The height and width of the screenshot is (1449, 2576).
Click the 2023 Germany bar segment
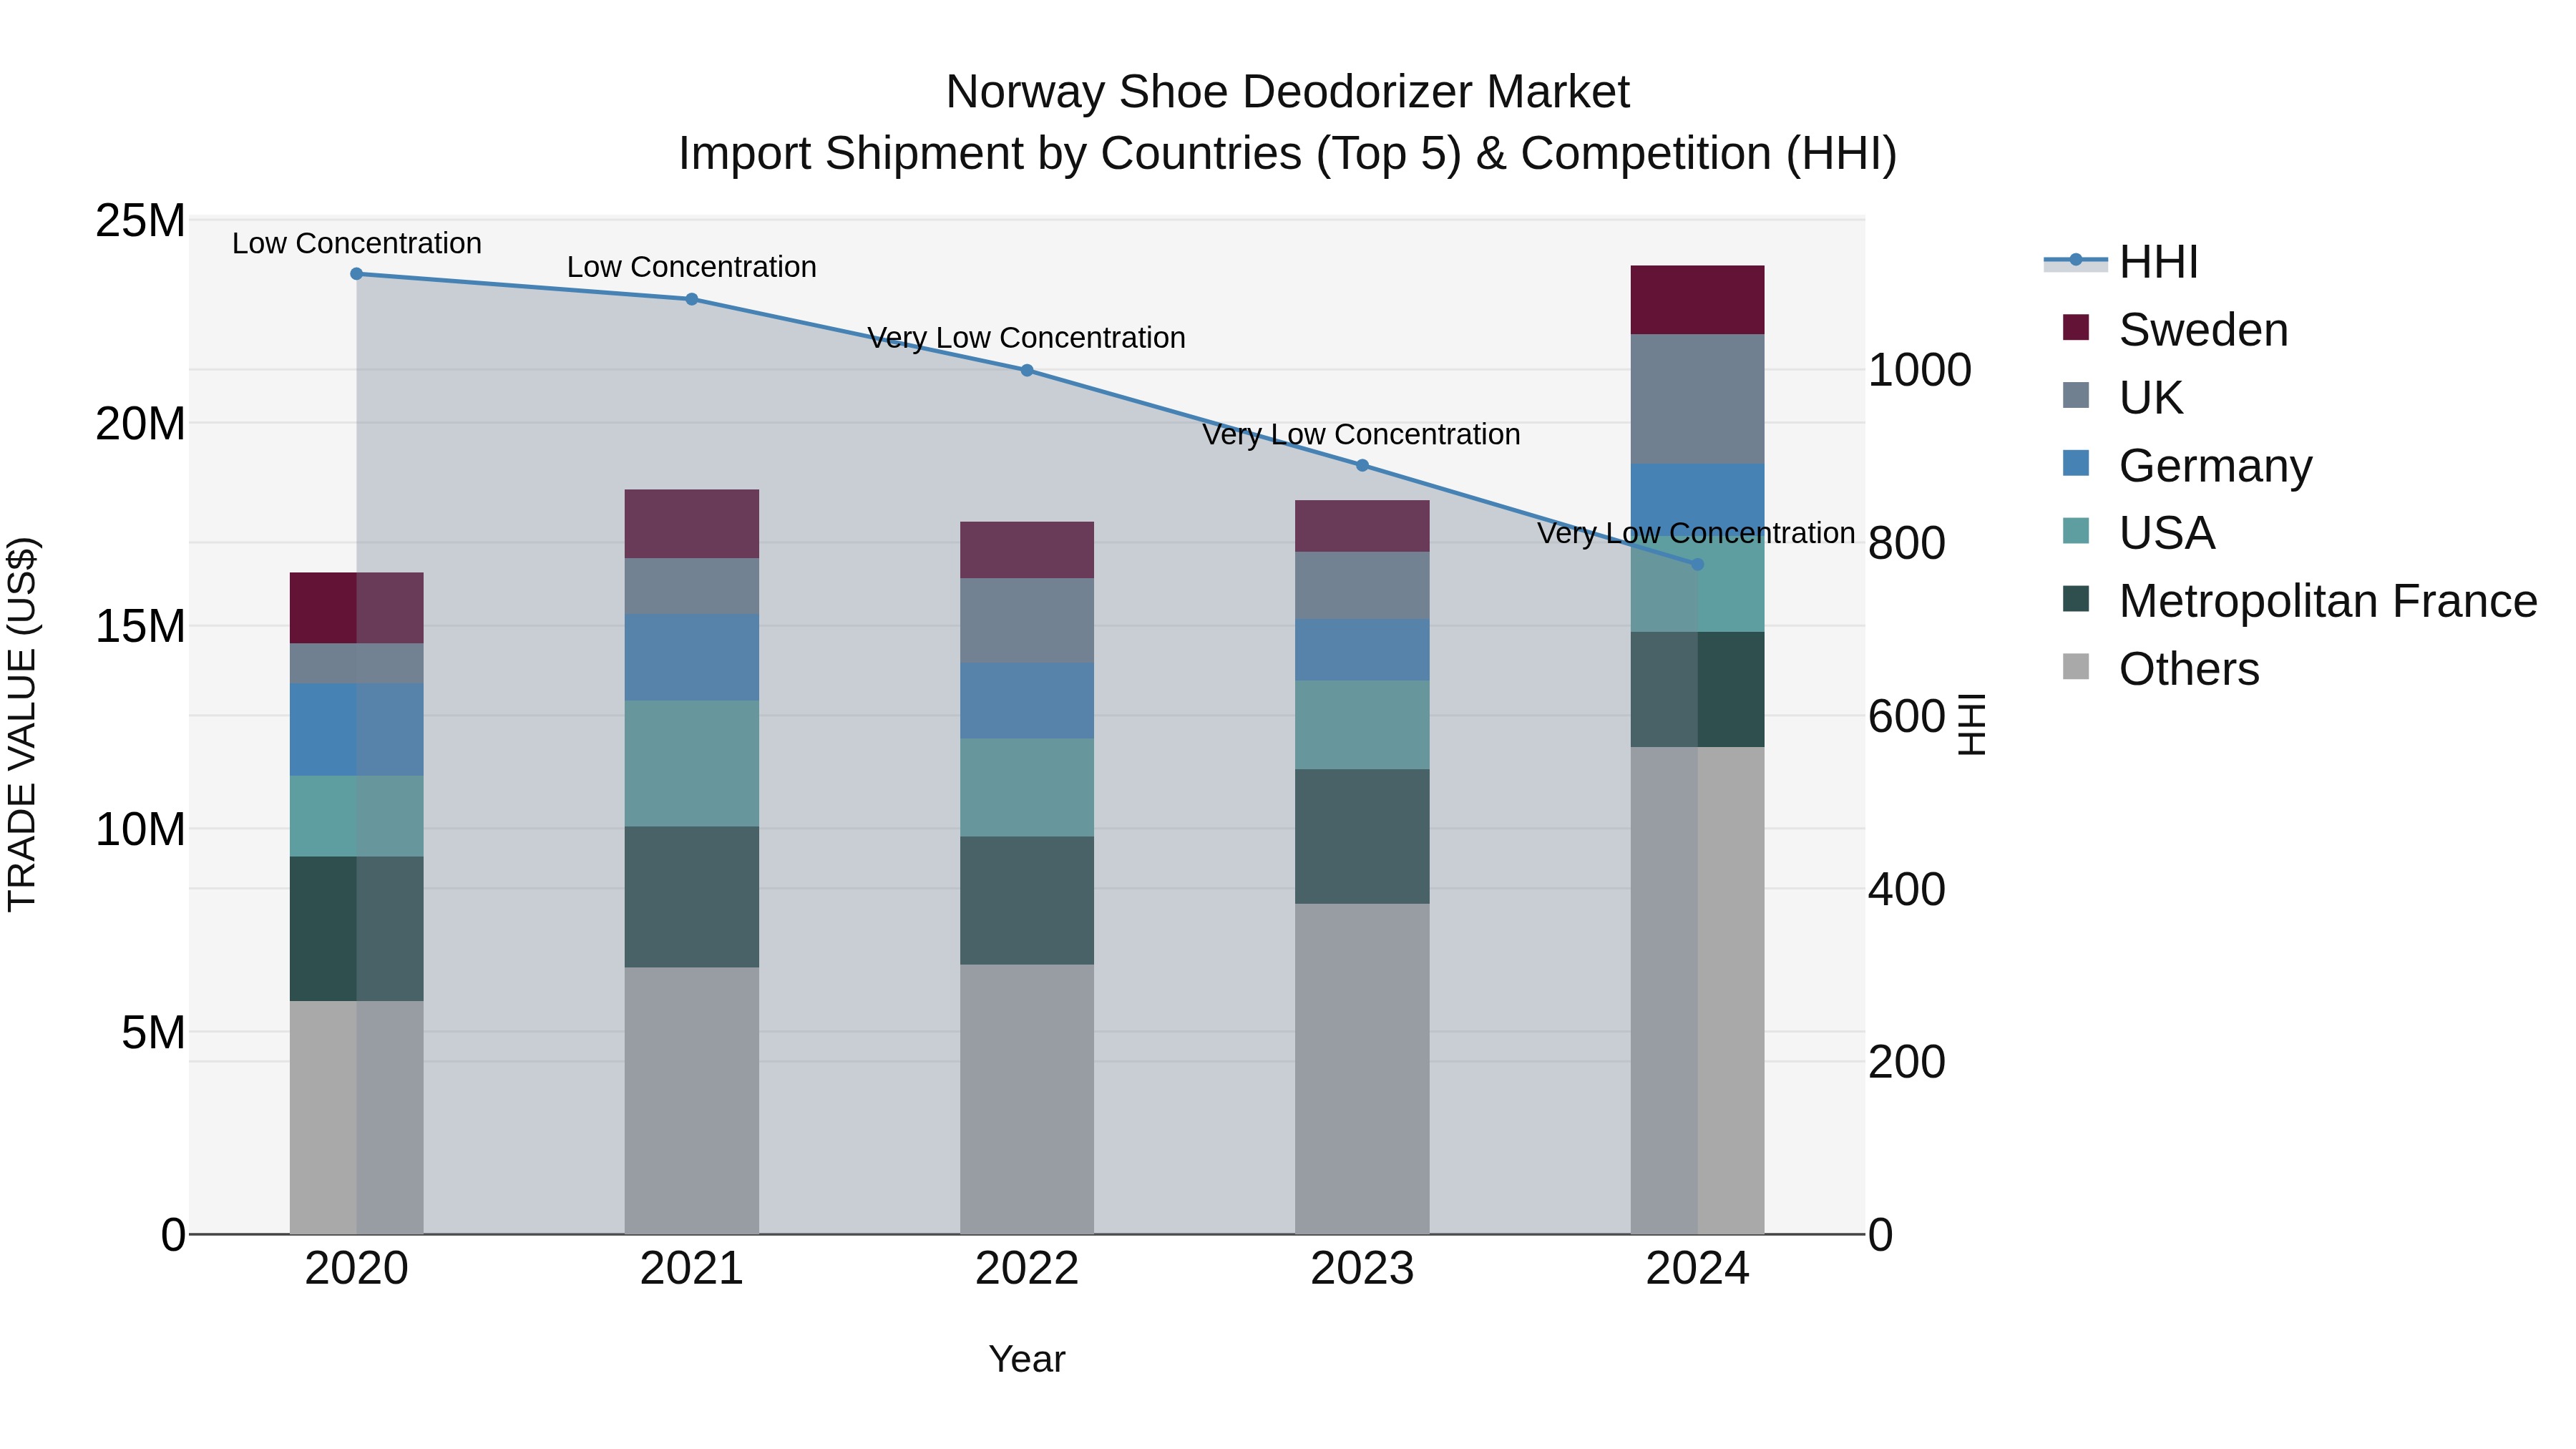pos(1362,650)
